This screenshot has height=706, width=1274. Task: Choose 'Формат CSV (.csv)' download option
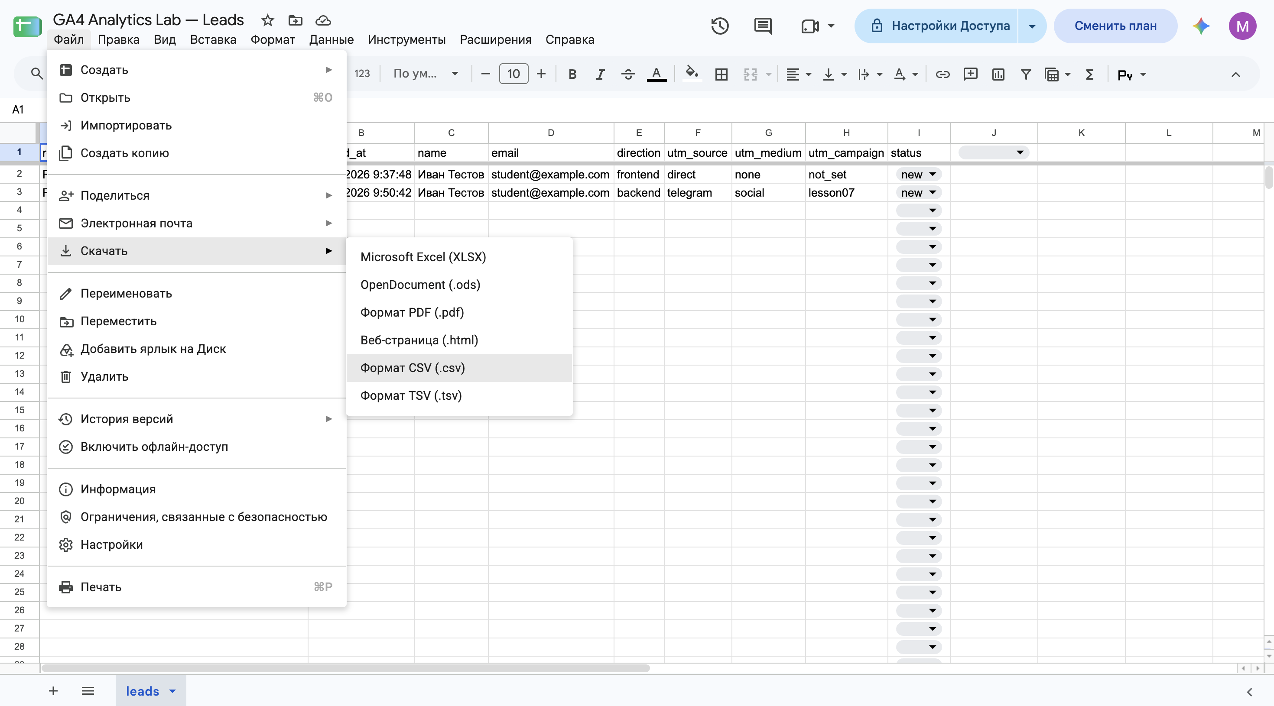(x=459, y=368)
